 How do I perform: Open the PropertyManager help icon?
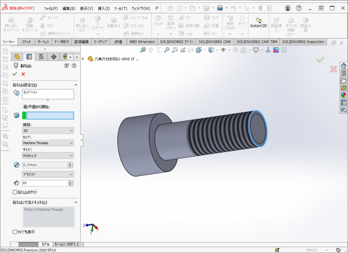pos(74,66)
